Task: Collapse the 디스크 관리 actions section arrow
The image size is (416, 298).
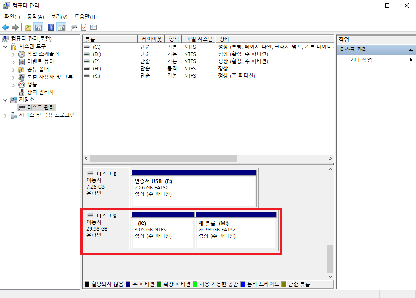Action: [x=410, y=50]
